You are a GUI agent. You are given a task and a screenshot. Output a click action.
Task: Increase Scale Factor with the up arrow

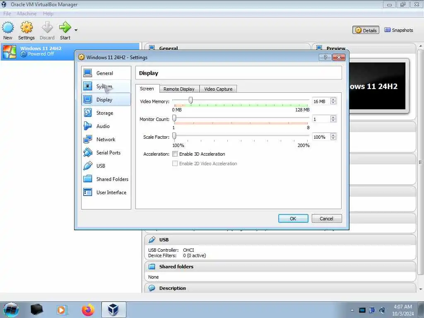[333, 135]
